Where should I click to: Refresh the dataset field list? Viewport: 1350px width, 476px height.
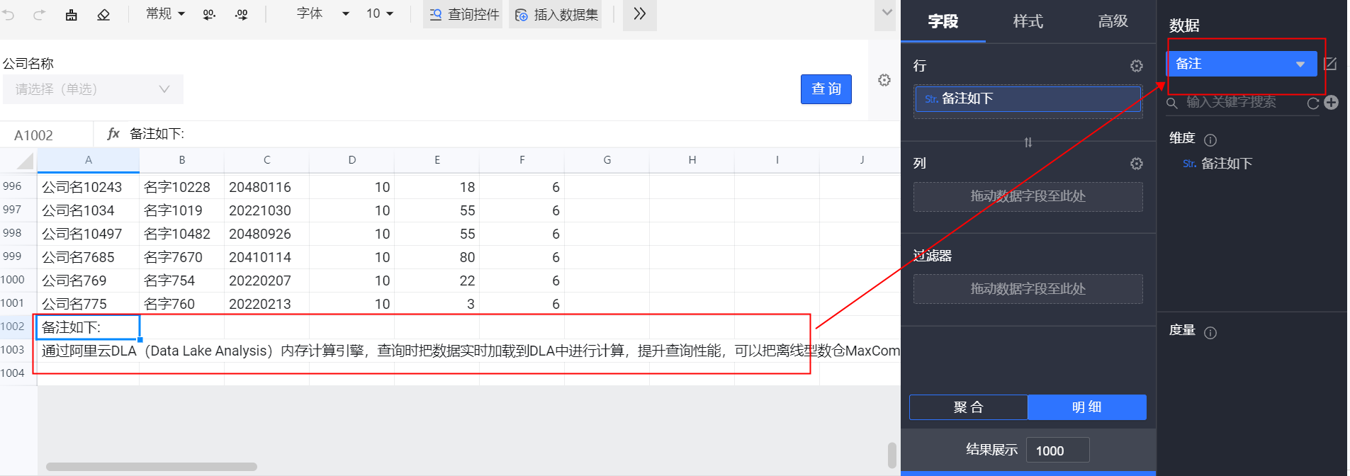pos(1312,103)
